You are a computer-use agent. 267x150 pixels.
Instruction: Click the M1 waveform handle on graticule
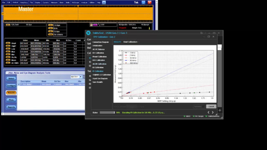point(3,13)
